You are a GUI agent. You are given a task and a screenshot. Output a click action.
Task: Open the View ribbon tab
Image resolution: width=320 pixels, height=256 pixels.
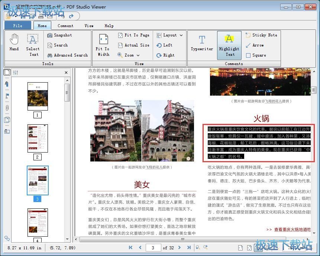89,25
